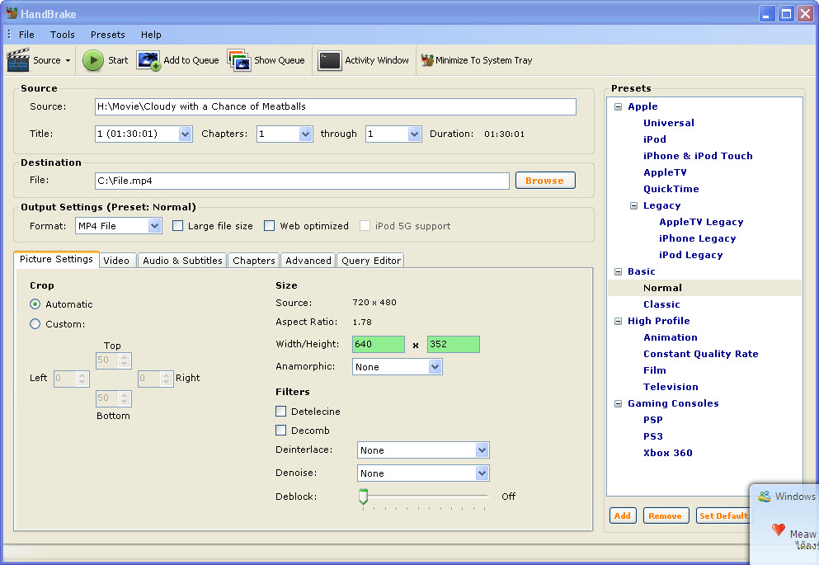
Task: Click the Browse button for destination
Action: tap(545, 180)
